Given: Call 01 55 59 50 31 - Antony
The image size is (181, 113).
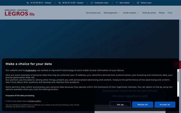Looking at the screenshot, I should (41, 3).
